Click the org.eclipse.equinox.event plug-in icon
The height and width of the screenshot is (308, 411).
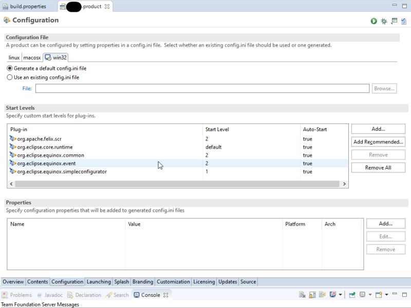[x=12, y=163]
